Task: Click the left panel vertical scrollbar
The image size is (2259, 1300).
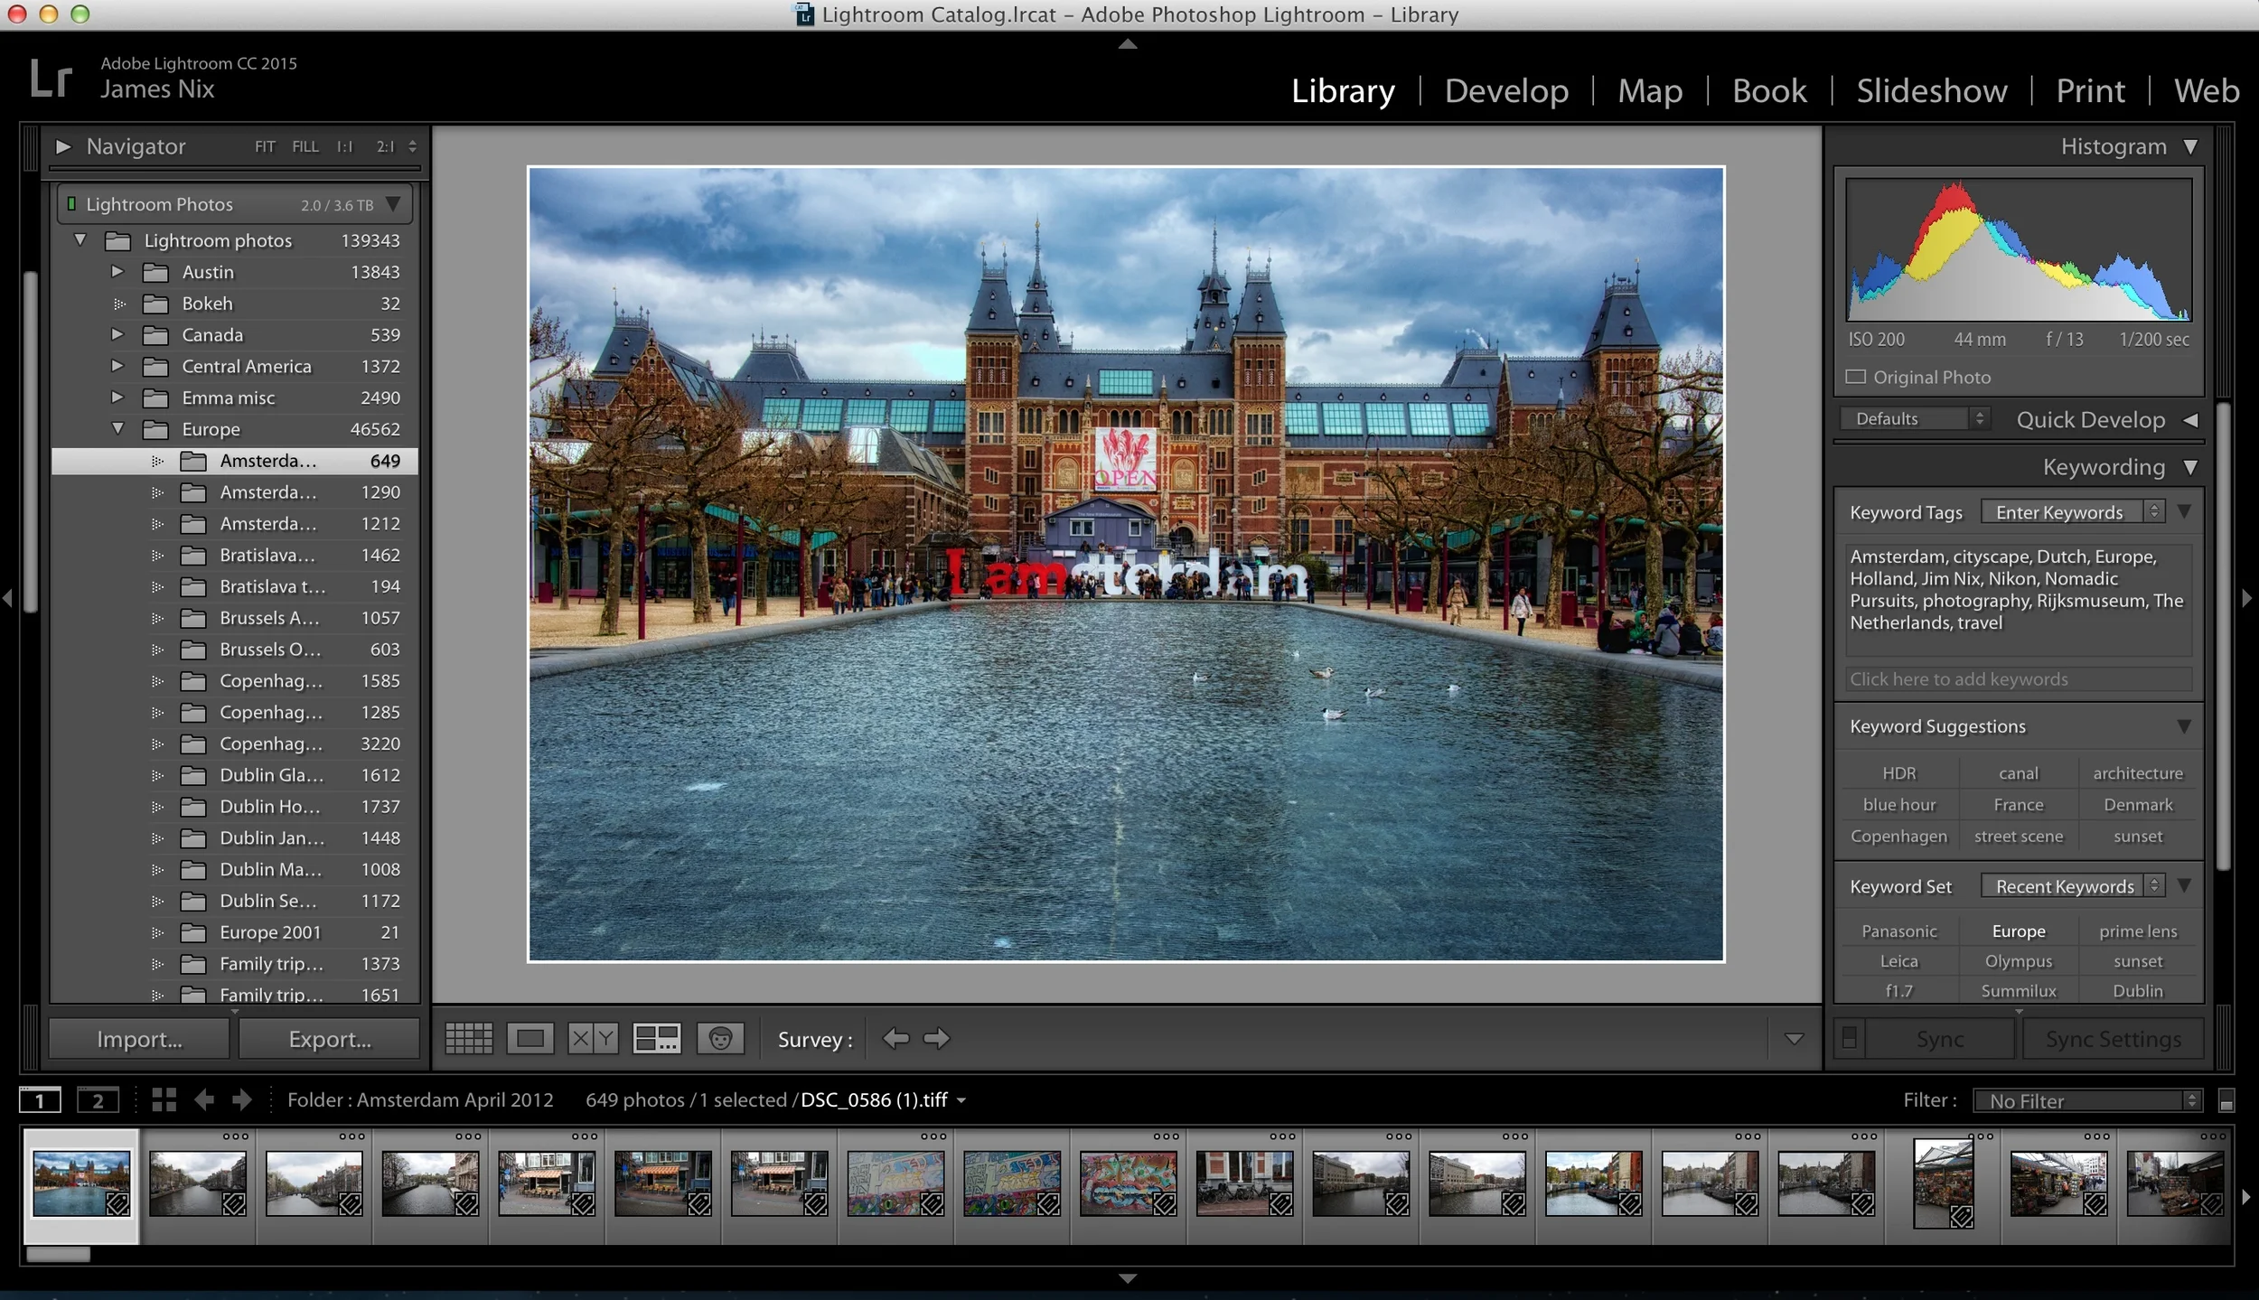Action: (x=31, y=443)
